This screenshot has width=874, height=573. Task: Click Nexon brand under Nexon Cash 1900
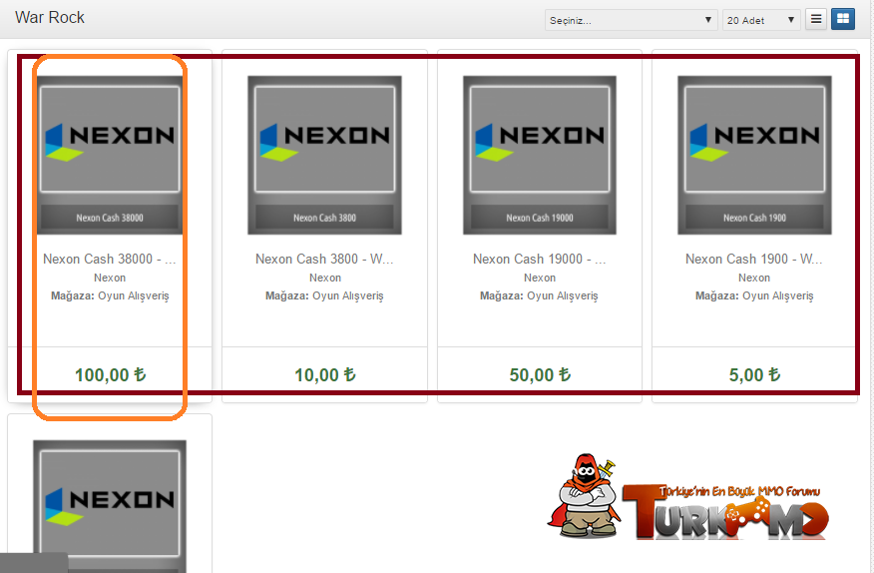[x=754, y=278]
